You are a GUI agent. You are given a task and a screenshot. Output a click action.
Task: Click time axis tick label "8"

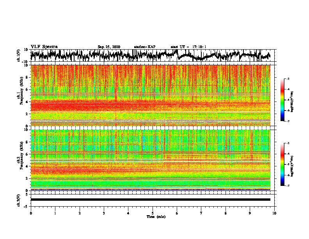pyautogui.click(x=226, y=213)
